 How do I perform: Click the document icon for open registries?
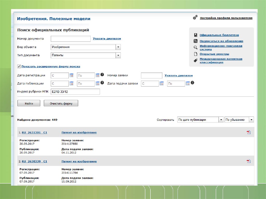point(195,54)
